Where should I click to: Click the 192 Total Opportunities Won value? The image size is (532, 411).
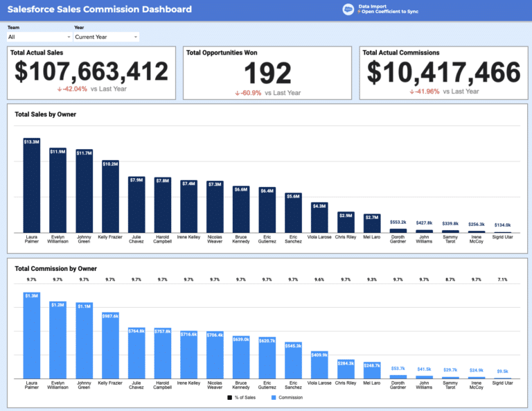pyautogui.click(x=268, y=73)
